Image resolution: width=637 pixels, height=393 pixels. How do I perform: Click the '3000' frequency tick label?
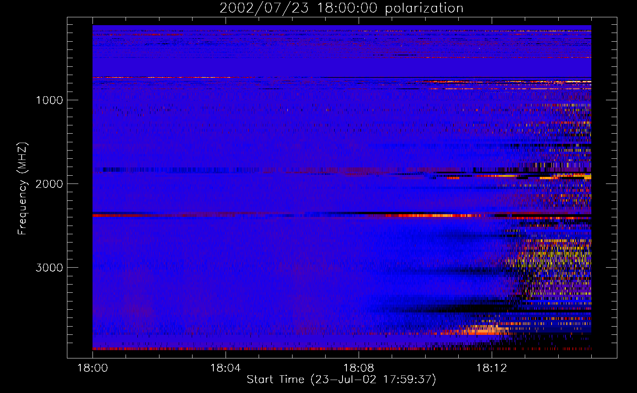pos(49,268)
